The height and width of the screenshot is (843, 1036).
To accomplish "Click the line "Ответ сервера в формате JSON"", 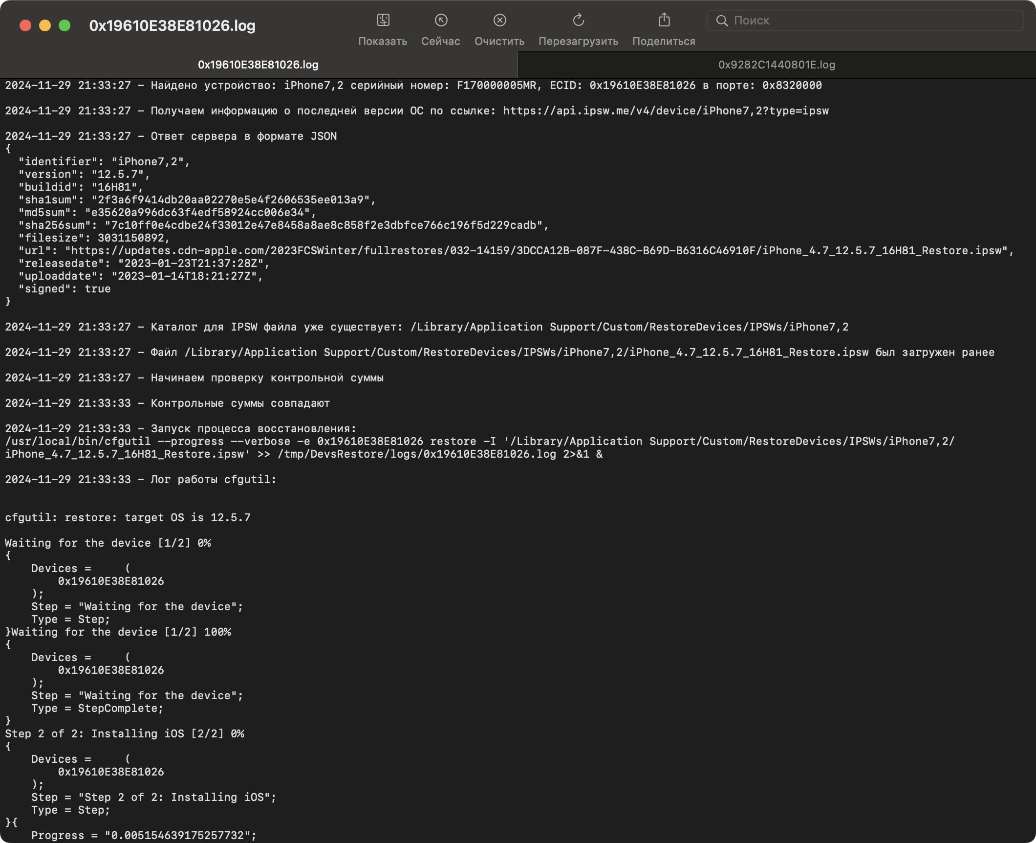I will point(171,136).
